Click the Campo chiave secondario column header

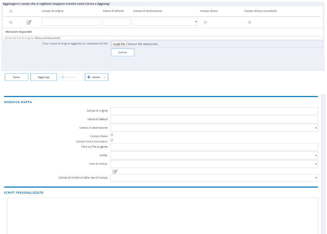(x=260, y=11)
